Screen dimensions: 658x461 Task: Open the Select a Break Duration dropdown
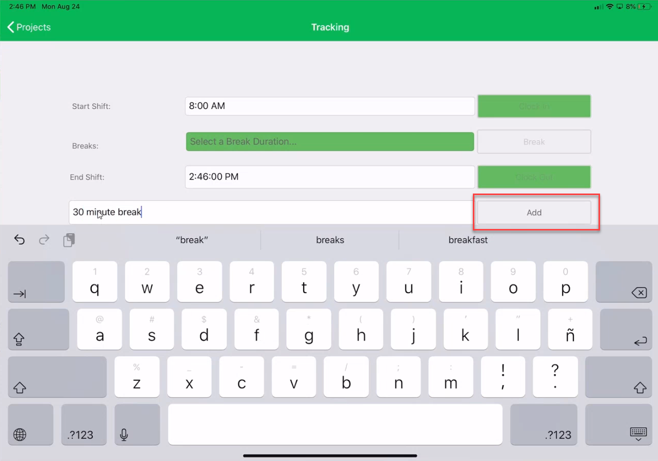tap(330, 142)
